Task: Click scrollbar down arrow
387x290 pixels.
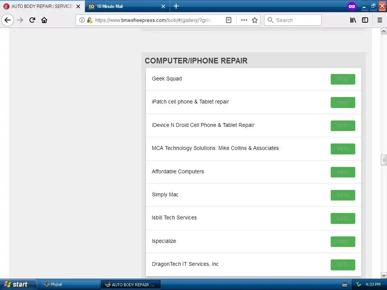Action: pos(384,275)
